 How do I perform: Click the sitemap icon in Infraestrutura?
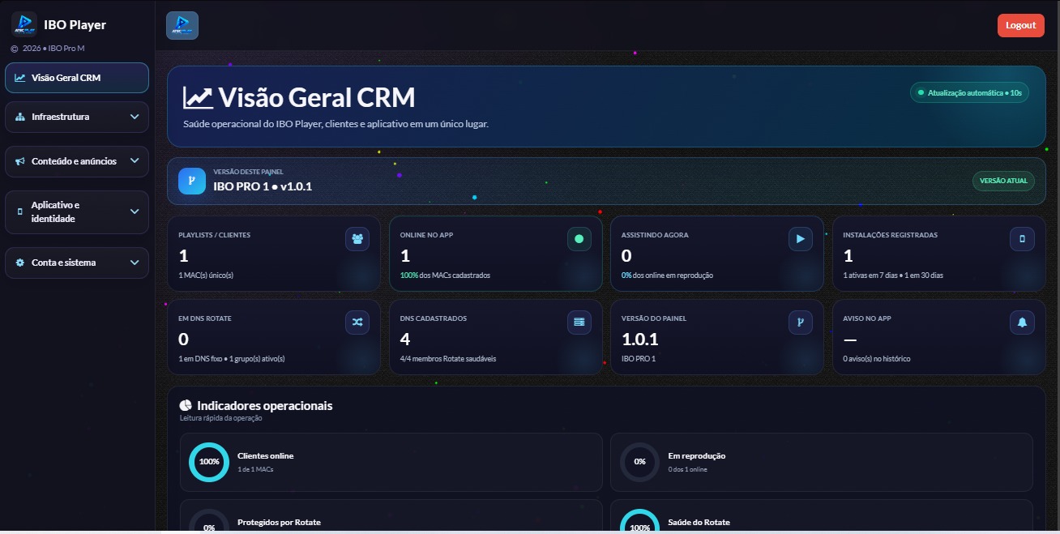tap(20, 117)
